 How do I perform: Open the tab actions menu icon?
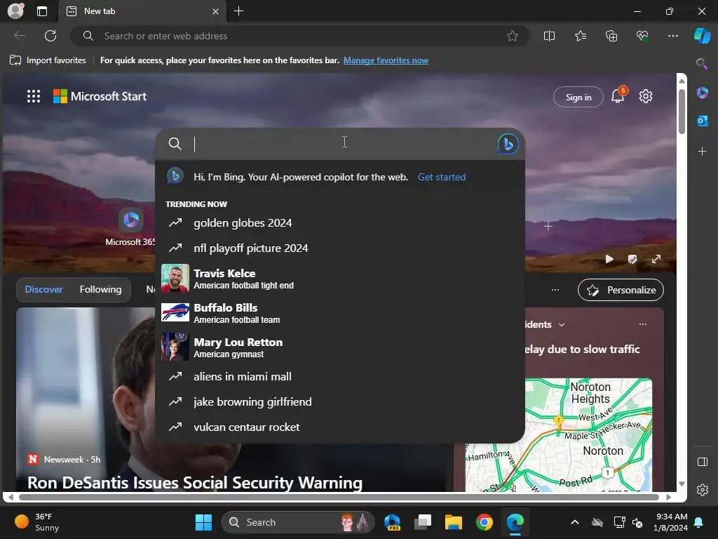tap(41, 11)
